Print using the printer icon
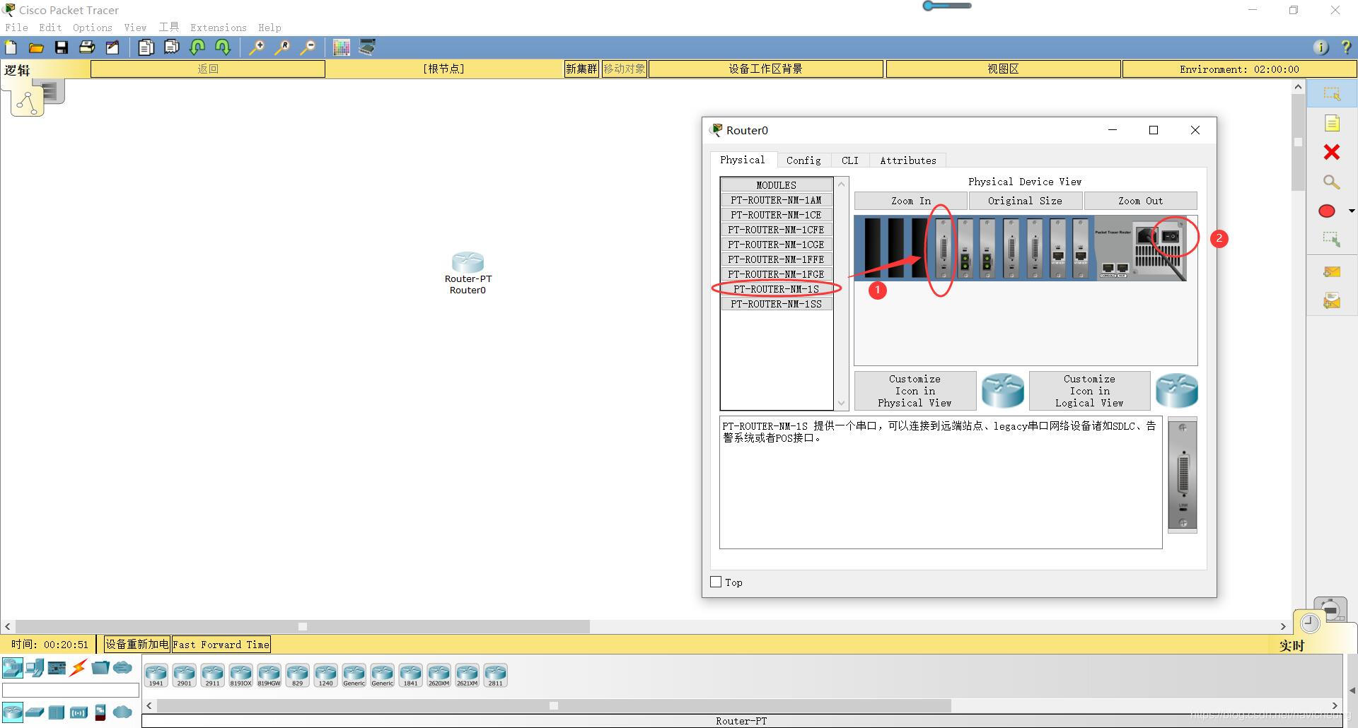This screenshot has height=728, width=1358. pyautogui.click(x=87, y=47)
